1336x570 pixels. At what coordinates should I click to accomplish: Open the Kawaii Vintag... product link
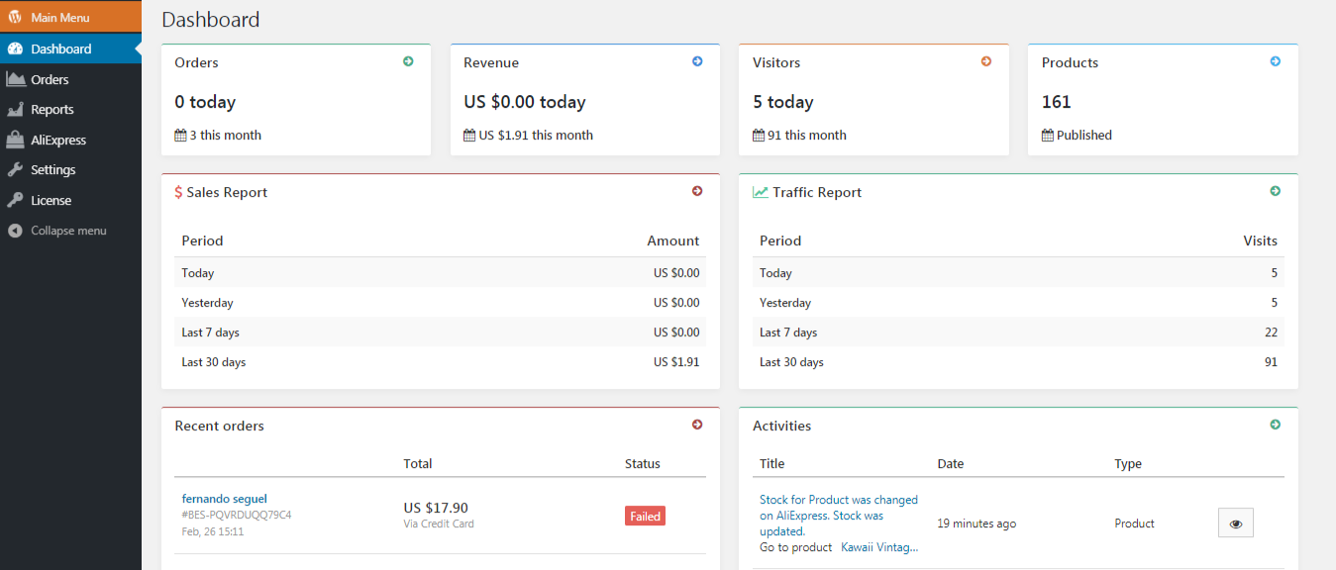(879, 547)
